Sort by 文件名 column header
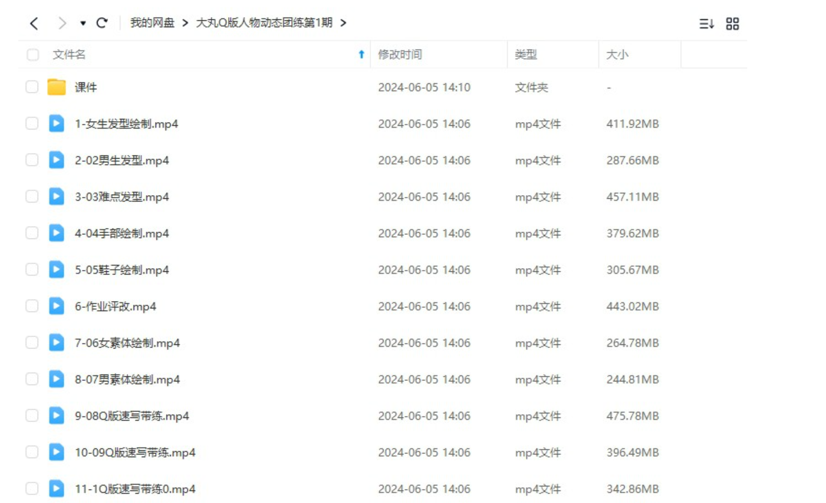 tap(69, 55)
